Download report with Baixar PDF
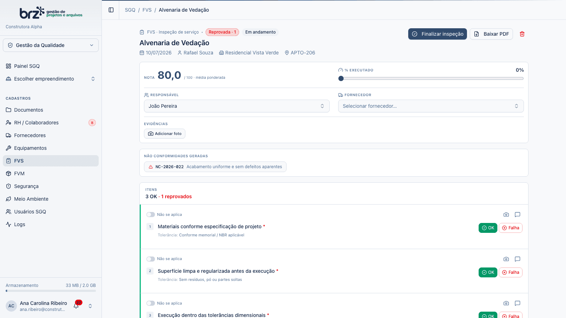The height and width of the screenshot is (318, 566). 491,34
